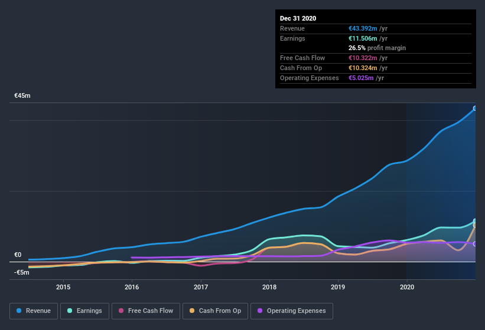Click the 2017 x-axis label
This screenshot has width=485, height=330.
(201, 287)
